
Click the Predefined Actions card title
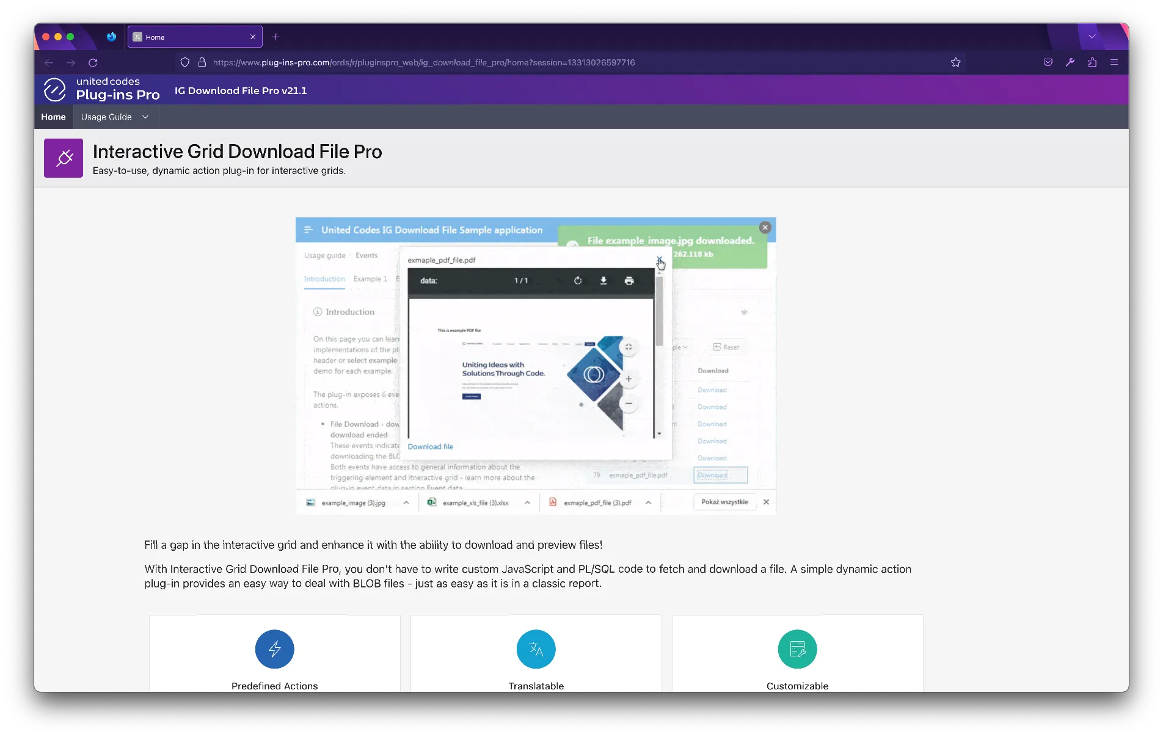pyautogui.click(x=275, y=686)
